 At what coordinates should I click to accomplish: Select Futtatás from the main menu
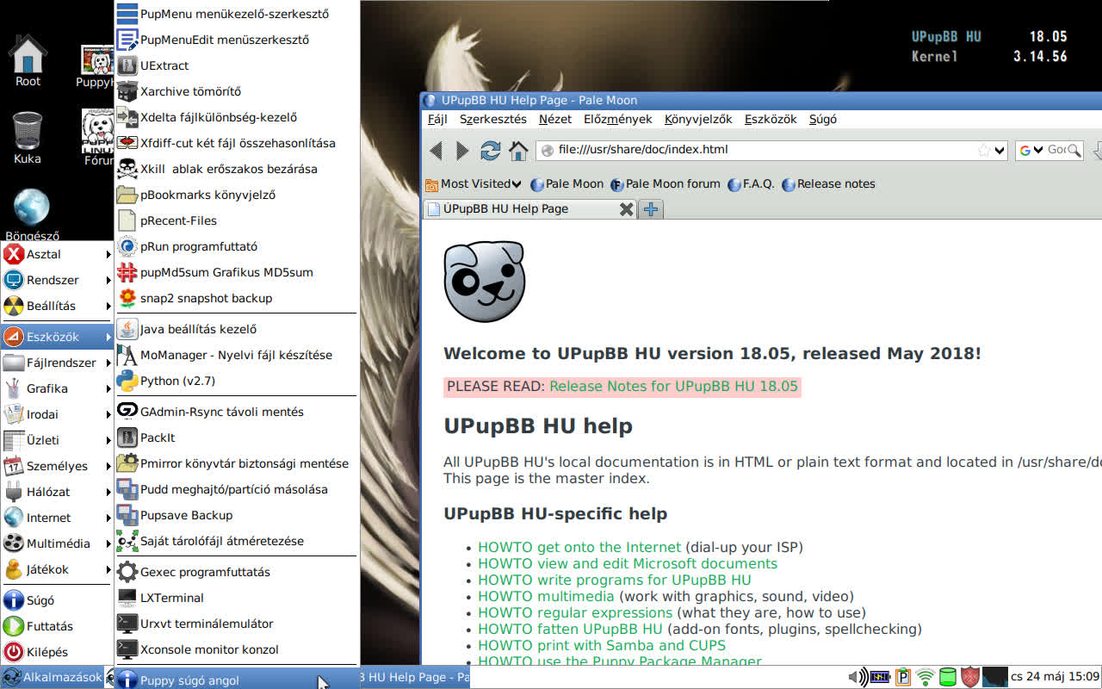(x=58, y=626)
